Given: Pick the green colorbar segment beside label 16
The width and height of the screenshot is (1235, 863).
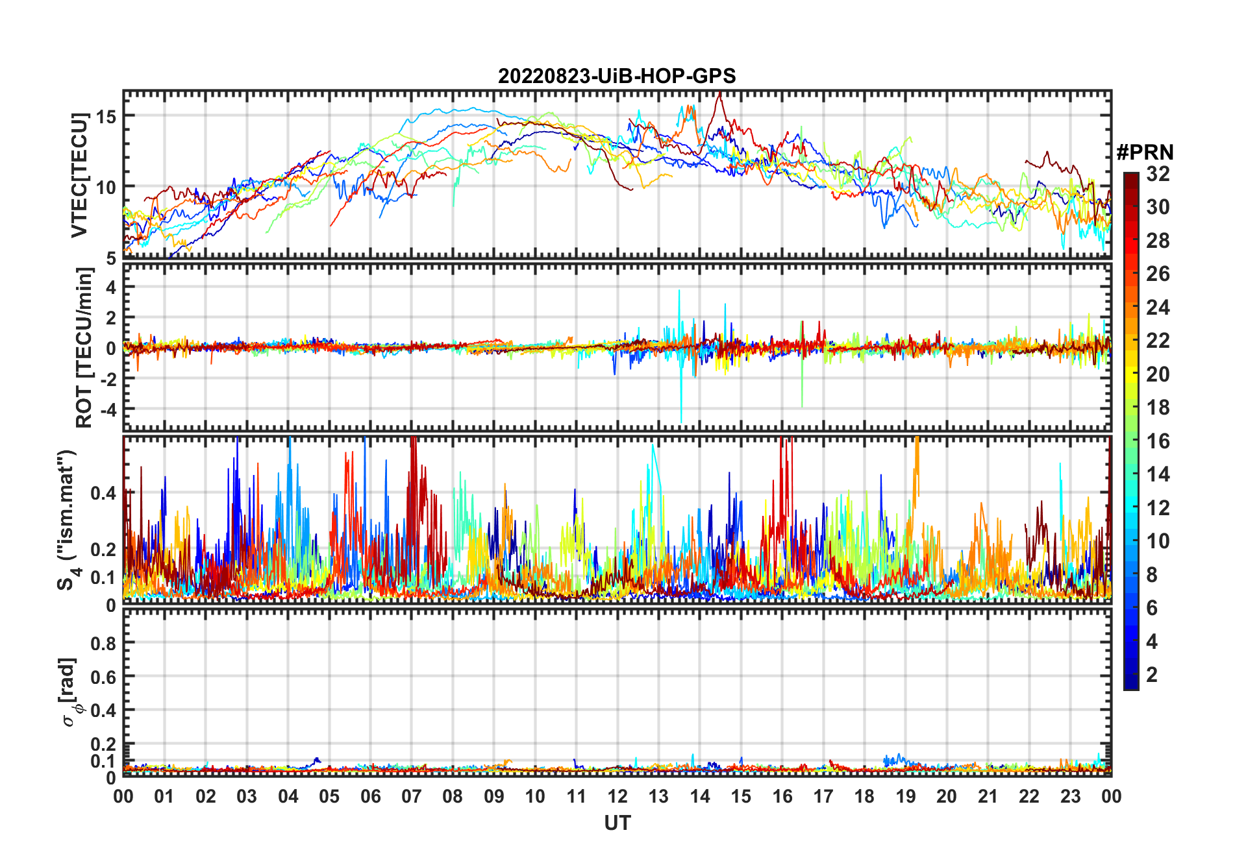Looking at the screenshot, I should coord(1131,441).
